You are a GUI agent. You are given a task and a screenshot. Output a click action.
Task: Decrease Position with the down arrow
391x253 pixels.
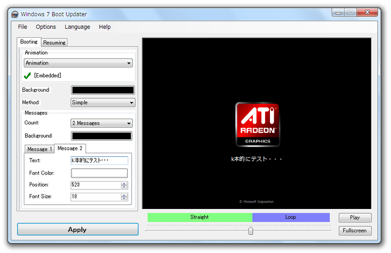click(124, 187)
